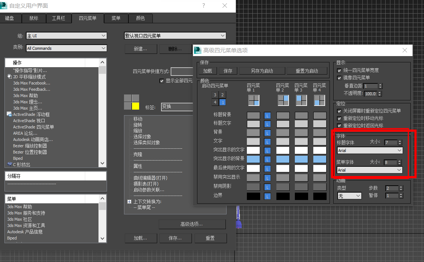Click startup quad number 4
This screenshot has width=424, height=262.
[215, 103]
